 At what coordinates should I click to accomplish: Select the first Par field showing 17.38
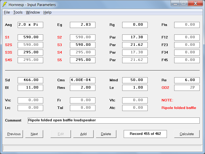click(135, 37)
